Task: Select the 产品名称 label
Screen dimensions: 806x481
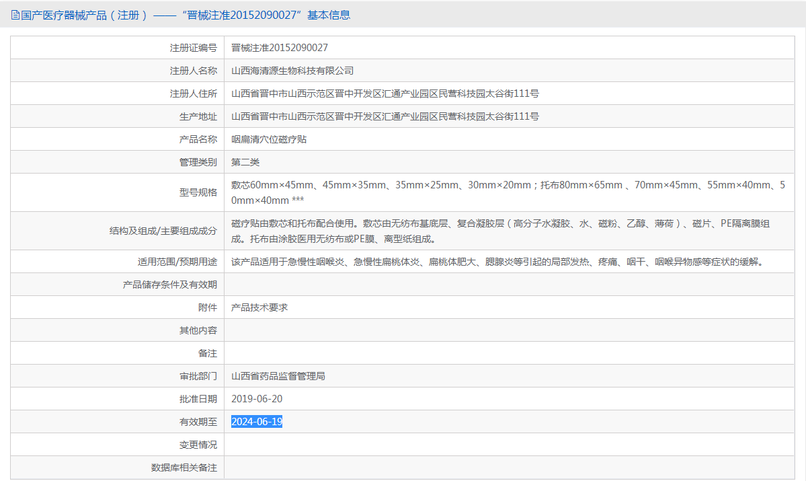Action: (x=198, y=139)
